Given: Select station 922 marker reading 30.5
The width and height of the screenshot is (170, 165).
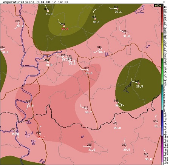Looking at the screenshot, I should (x=125, y=146).
